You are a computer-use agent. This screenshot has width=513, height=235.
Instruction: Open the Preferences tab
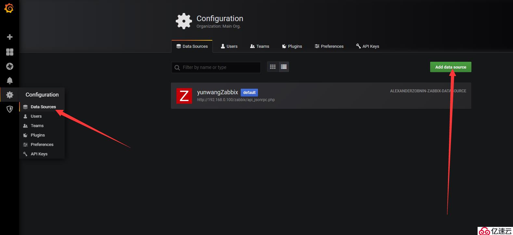pos(329,46)
